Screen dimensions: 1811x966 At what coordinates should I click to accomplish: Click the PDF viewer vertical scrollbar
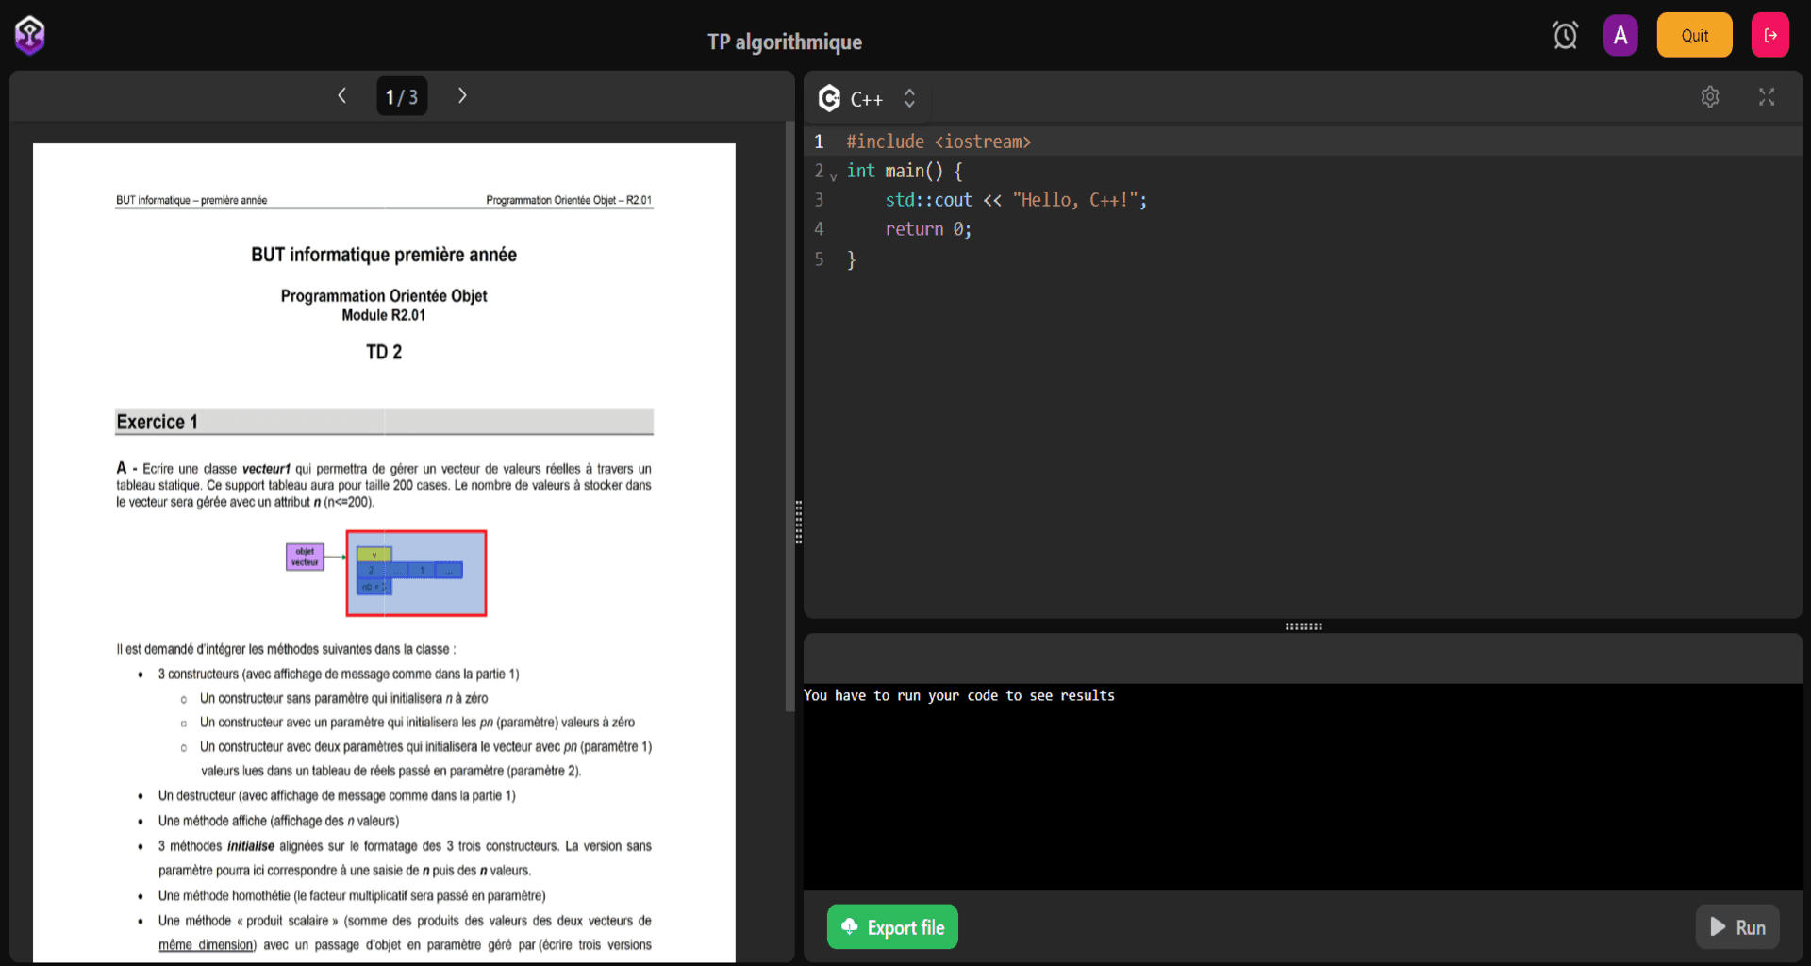point(790,416)
